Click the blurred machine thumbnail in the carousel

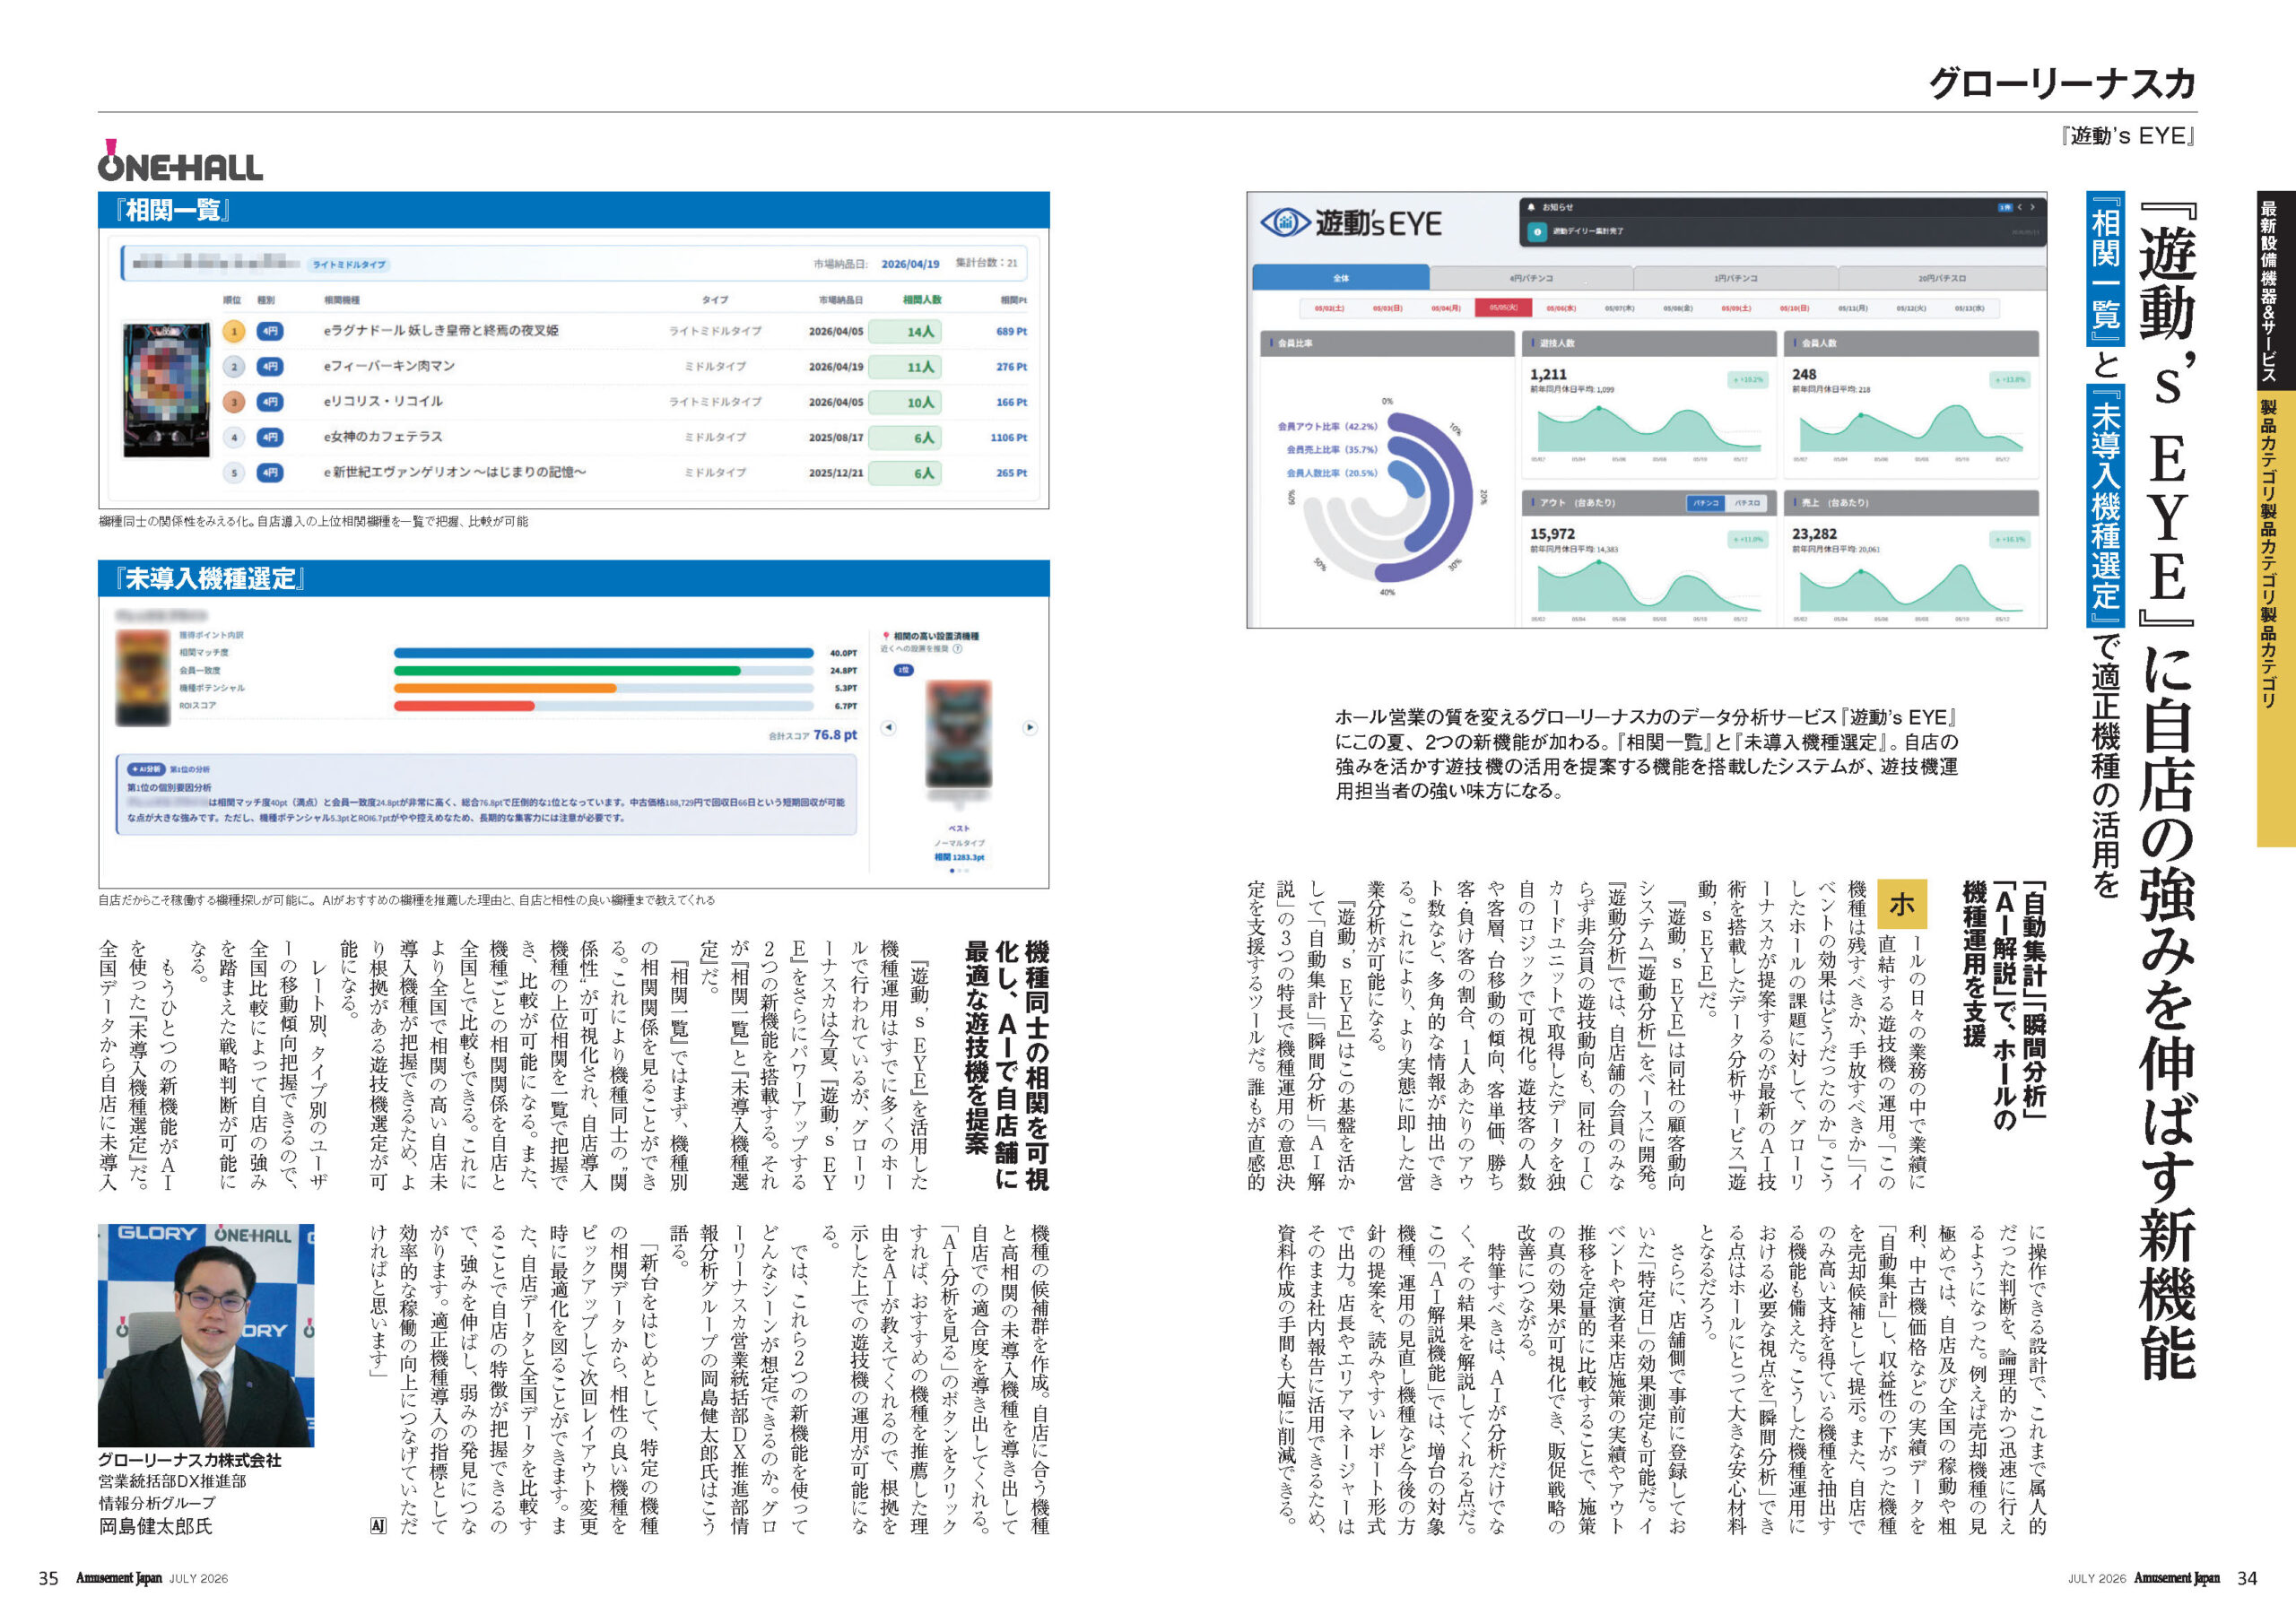coord(959,733)
